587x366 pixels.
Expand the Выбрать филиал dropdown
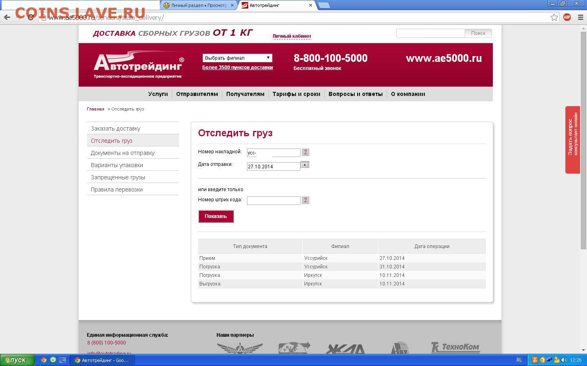tap(237, 58)
